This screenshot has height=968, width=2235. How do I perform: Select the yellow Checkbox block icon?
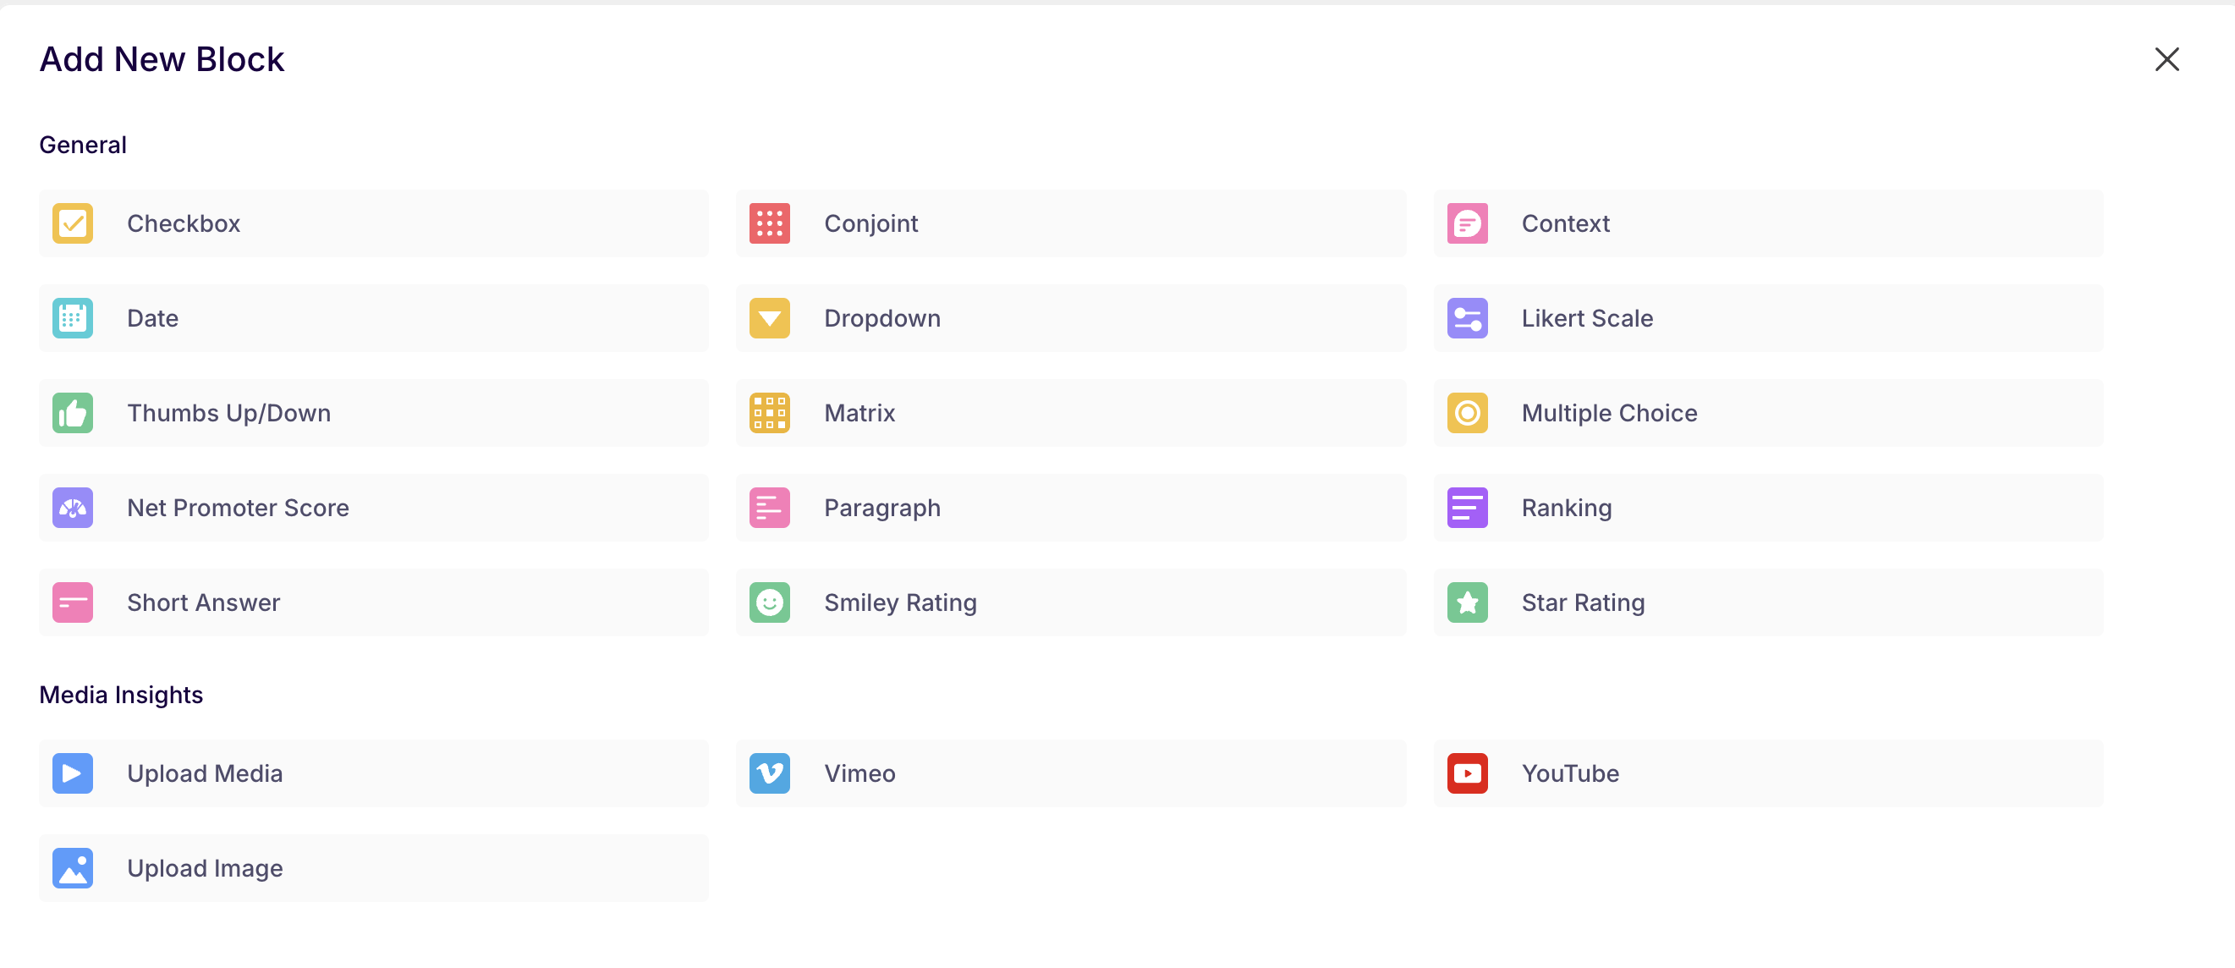coord(72,223)
